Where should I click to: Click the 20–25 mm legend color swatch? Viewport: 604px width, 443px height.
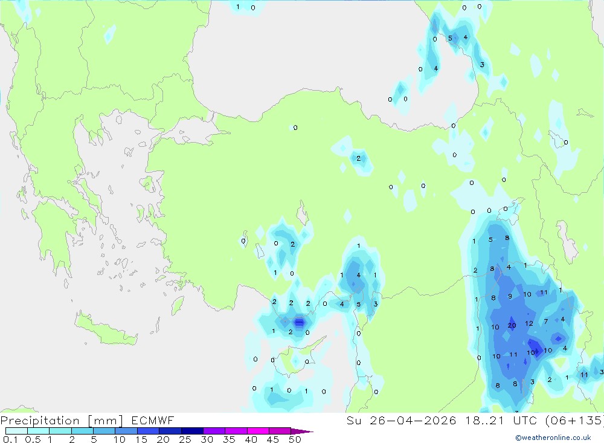pyautogui.click(x=170, y=431)
